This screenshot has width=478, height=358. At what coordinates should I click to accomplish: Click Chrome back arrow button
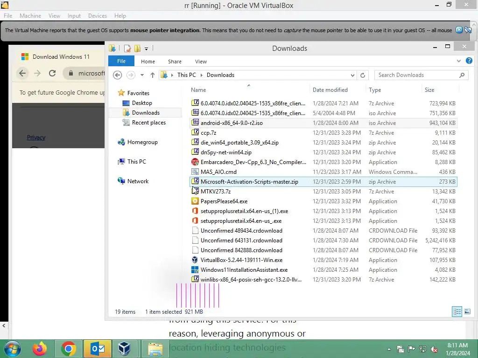click(x=22, y=73)
